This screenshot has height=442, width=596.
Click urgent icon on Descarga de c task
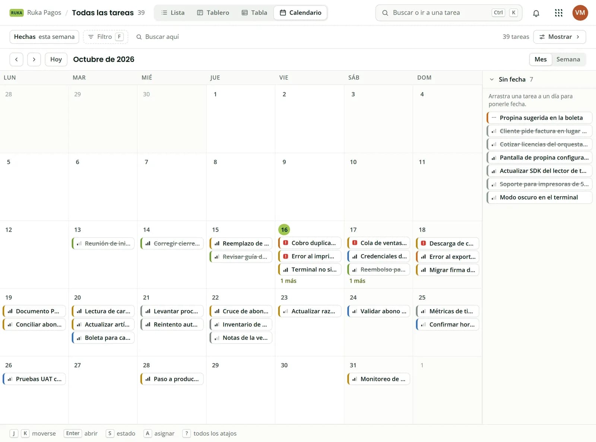424,243
